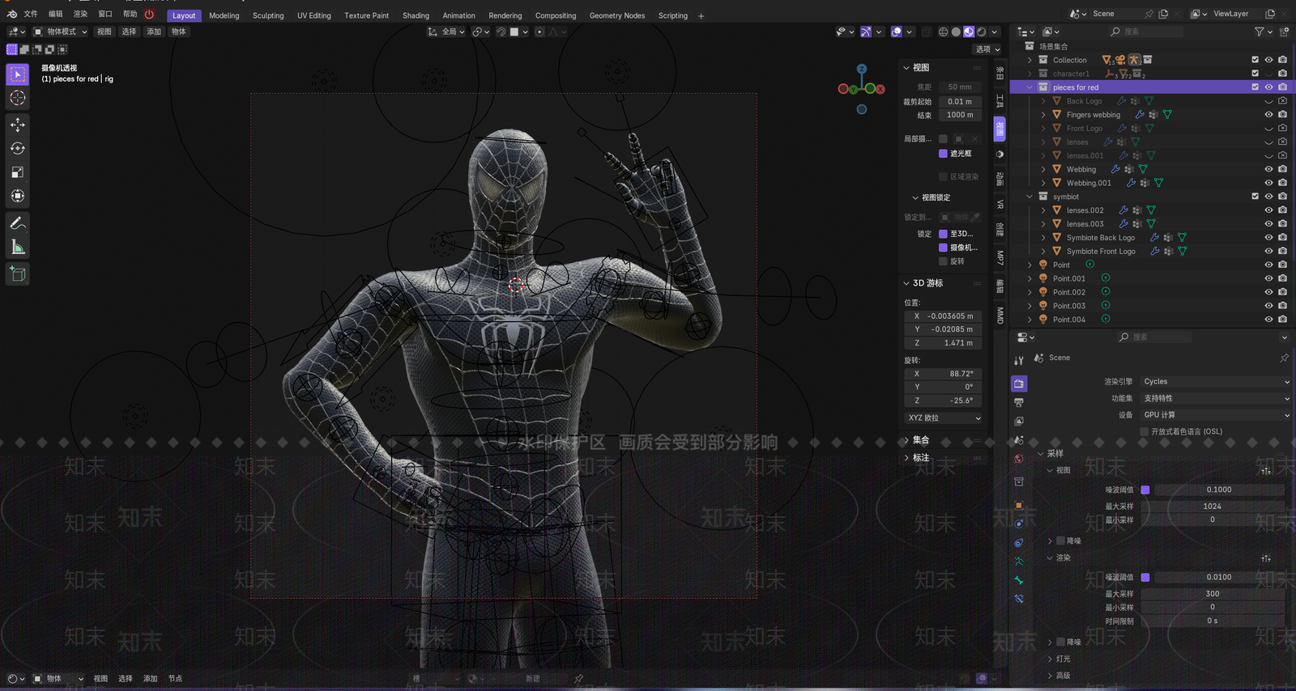Enable viewport 降噪 denoise checkbox
This screenshot has height=691, width=1296.
[1060, 541]
